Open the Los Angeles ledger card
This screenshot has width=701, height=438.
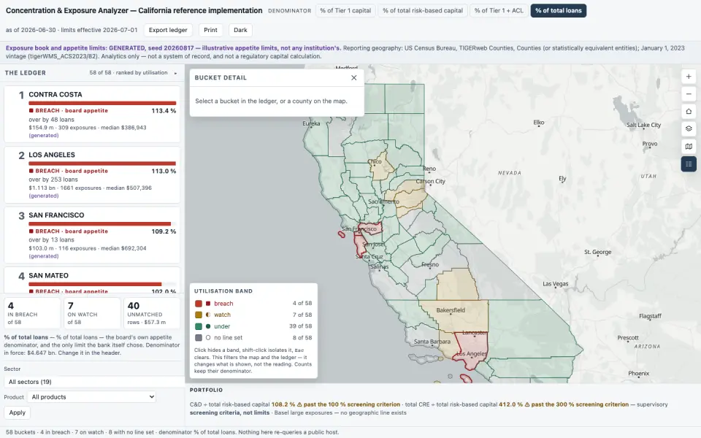[92, 174]
